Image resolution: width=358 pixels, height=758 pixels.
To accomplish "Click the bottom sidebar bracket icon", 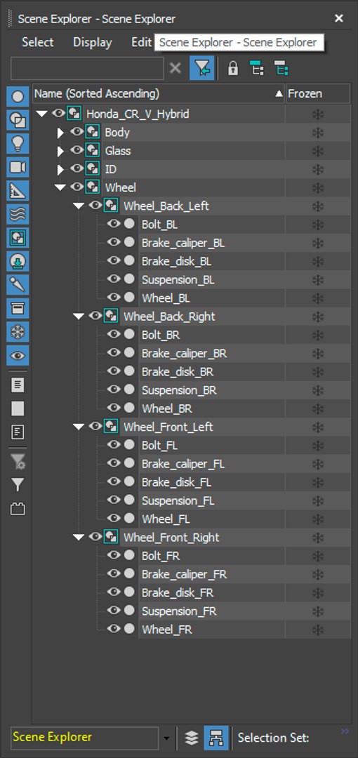I will pyautogui.click(x=18, y=509).
